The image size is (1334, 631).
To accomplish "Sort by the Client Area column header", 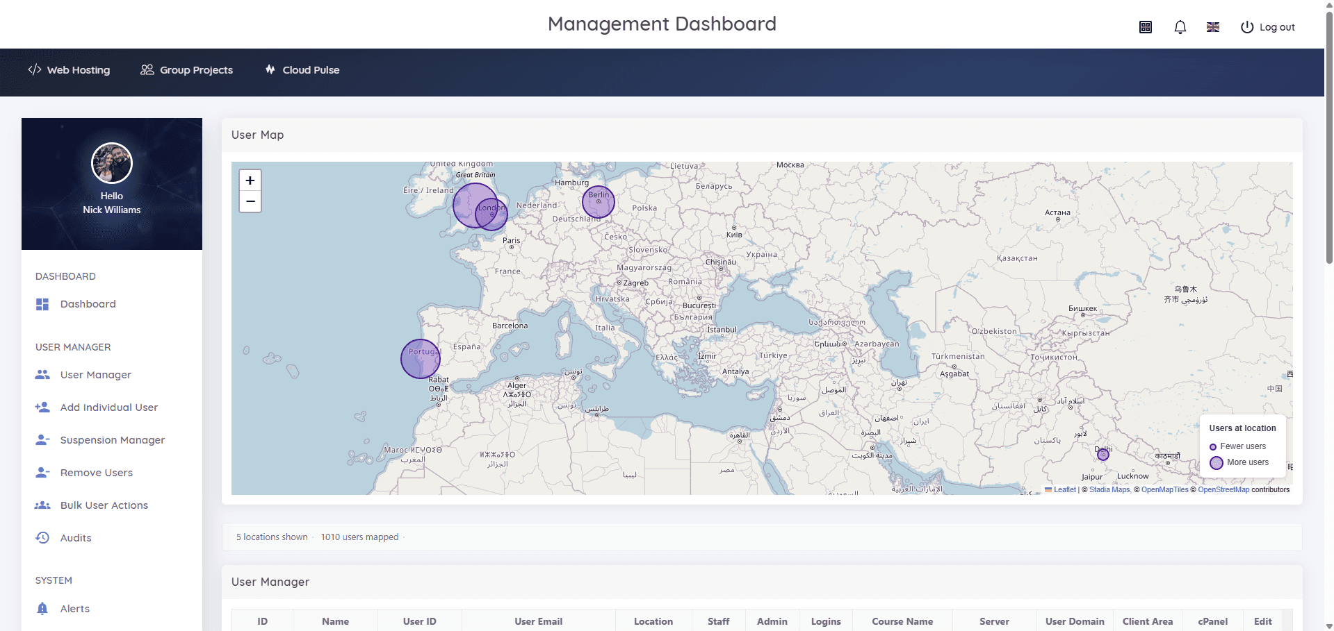I will (1148, 621).
